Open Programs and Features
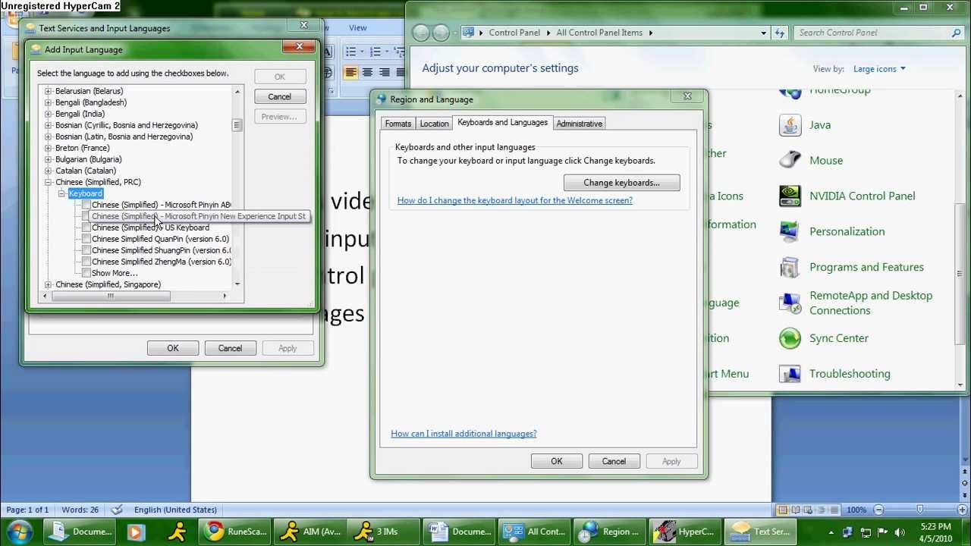This screenshot has width=971, height=546. tap(851, 267)
